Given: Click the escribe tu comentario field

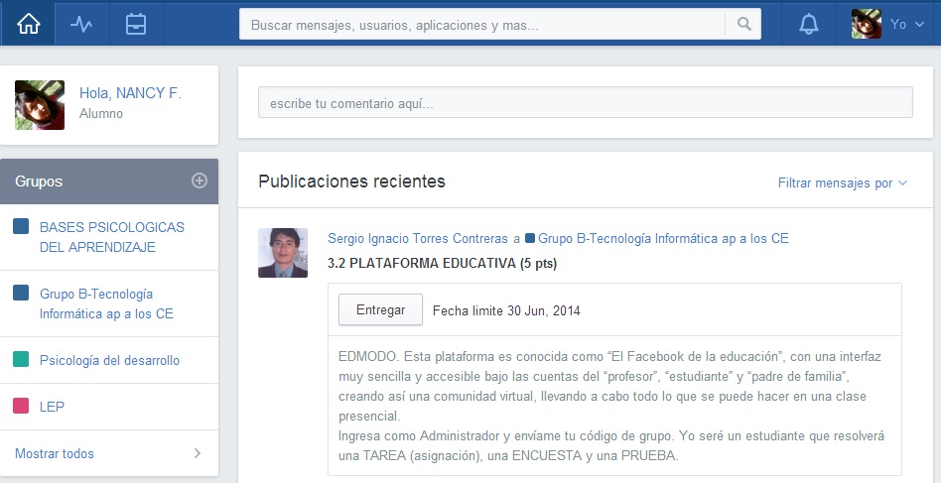Looking at the screenshot, I should [585, 102].
